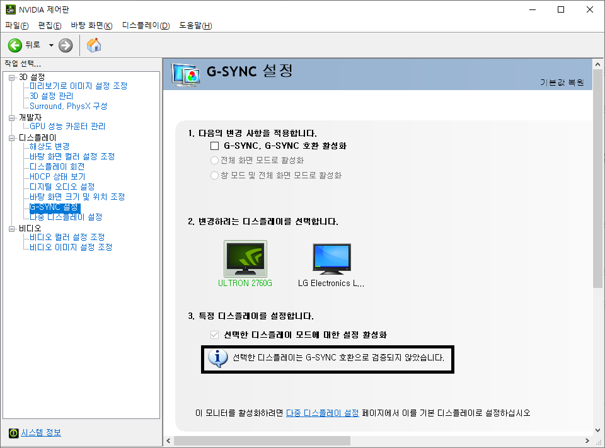
Task: Select 전체 화면 모드로 활성화 radio button
Action: pyautogui.click(x=214, y=160)
